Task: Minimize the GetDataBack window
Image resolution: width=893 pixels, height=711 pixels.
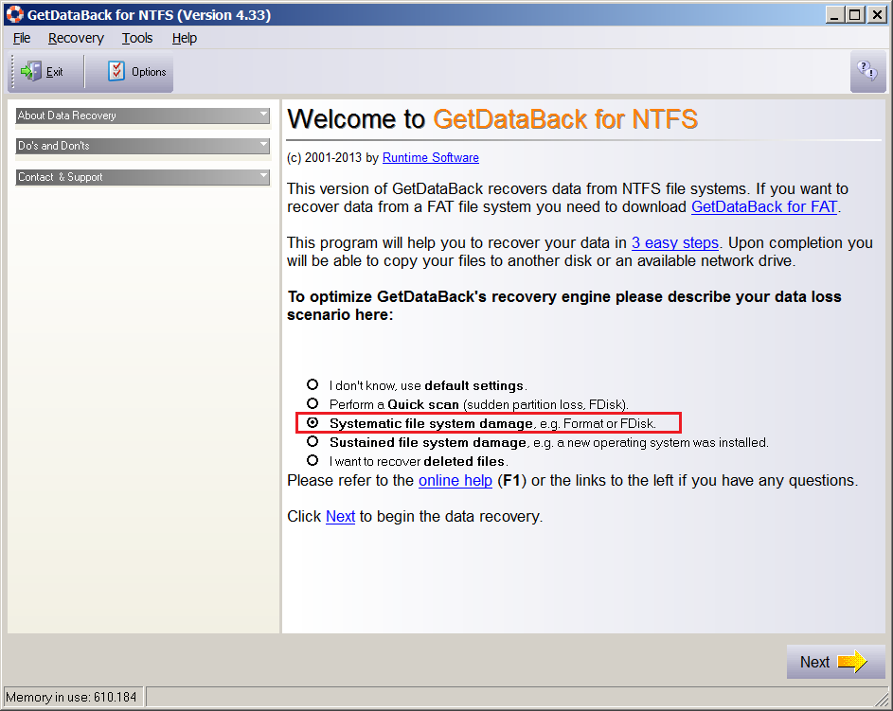Action: [x=835, y=14]
